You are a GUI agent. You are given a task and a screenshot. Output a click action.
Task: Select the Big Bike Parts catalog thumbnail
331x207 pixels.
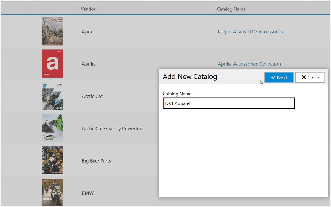click(x=52, y=160)
